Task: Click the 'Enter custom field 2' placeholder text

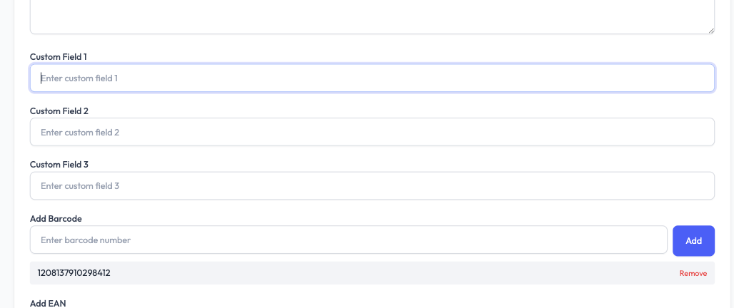Action: pos(80,133)
